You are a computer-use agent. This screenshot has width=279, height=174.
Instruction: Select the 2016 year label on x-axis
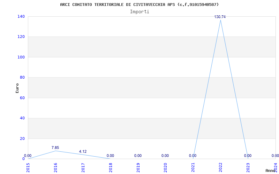click(x=55, y=167)
